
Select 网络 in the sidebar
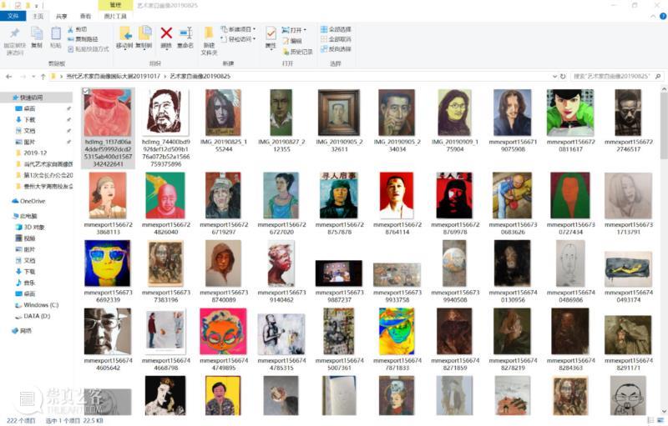(x=23, y=331)
